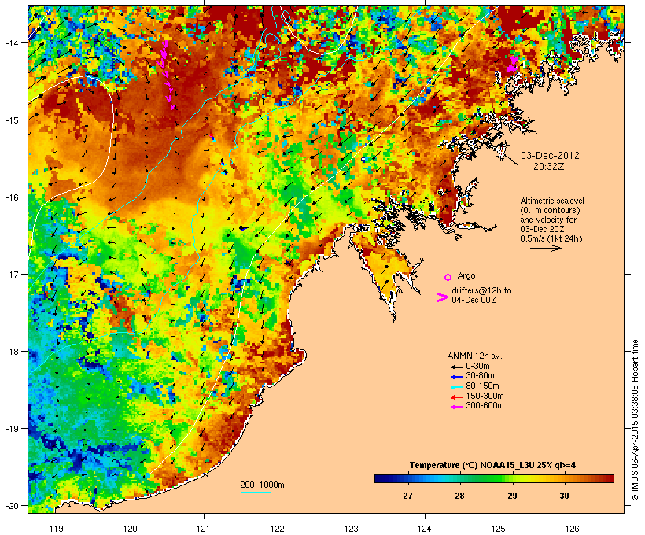The width and height of the screenshot is (645, 535).
Task: Click the '80-150m' depth label
Action: [x=482, y=386]
